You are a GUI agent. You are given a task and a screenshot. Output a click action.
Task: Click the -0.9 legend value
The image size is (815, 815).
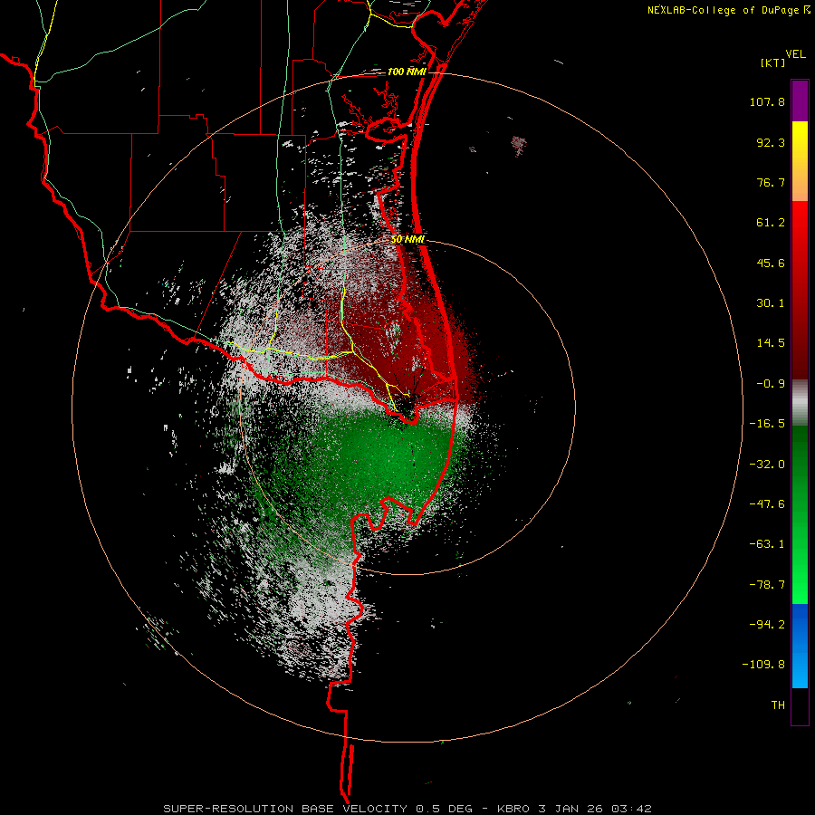click(x=771, y=384)
